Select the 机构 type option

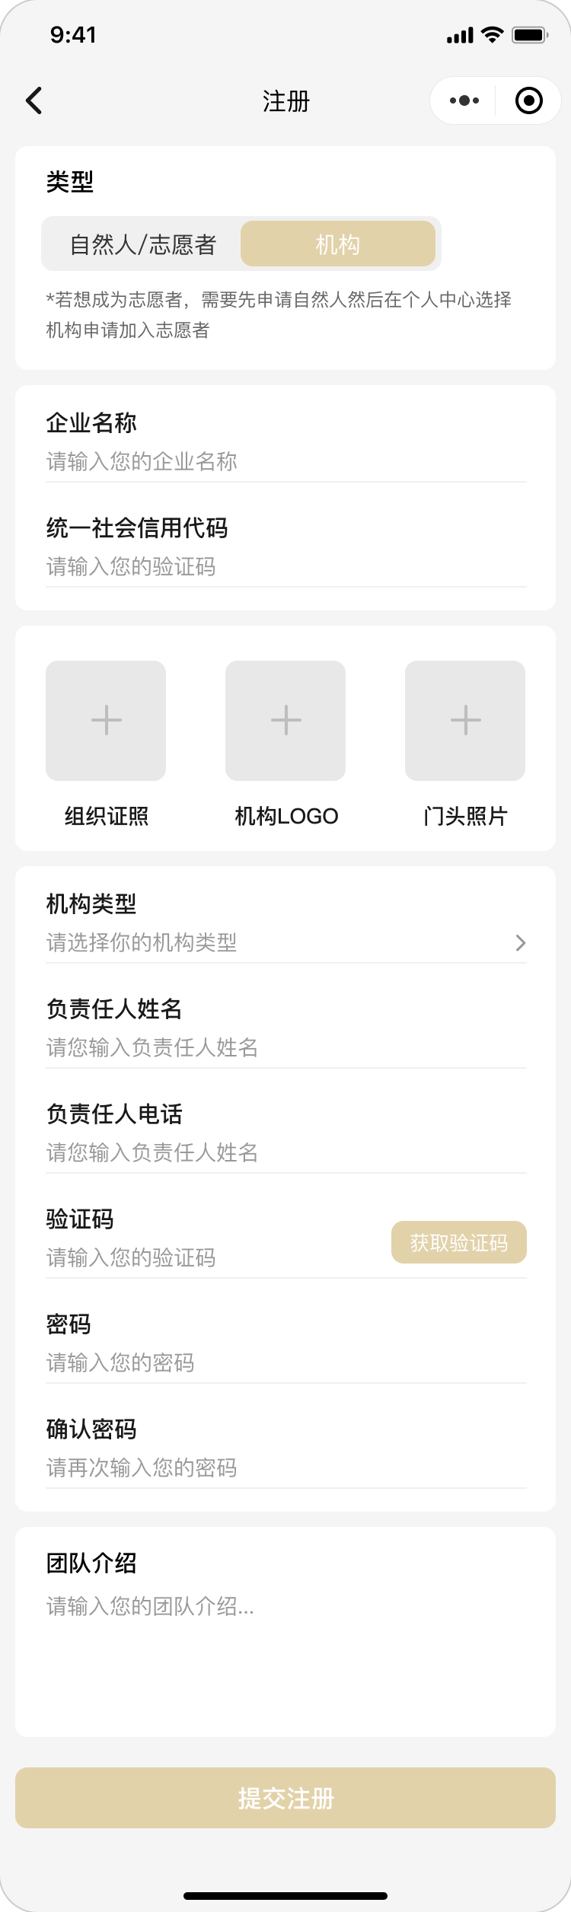coord(338,244)
